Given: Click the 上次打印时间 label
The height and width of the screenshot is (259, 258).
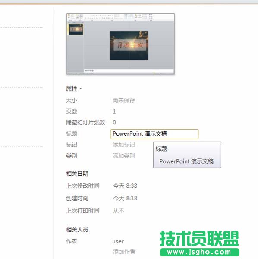Looking at the screenshot, I should tap(83, 211).
